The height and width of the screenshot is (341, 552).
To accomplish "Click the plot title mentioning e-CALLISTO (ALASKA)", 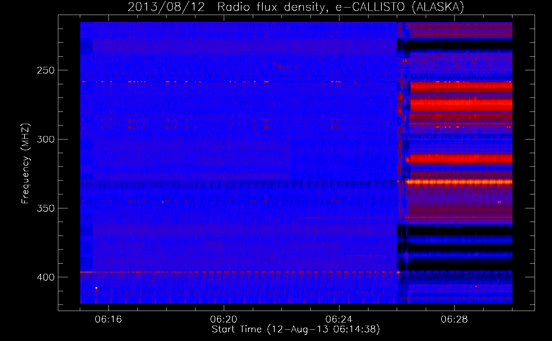I will pyautogui.click(x=296, y=7).
